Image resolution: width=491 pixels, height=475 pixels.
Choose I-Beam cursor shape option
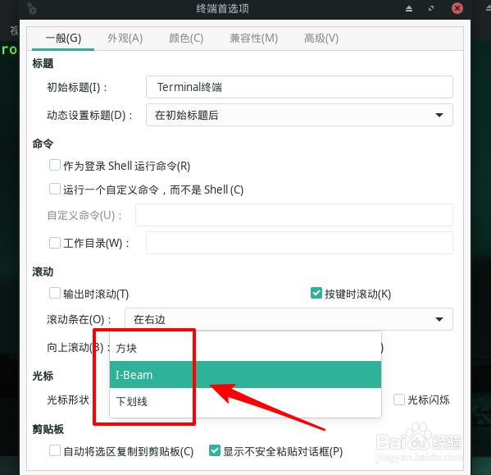pos(245,374)
